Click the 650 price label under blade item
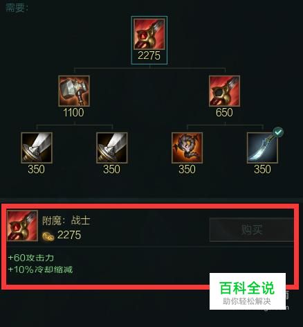 [x=224, y=113]
